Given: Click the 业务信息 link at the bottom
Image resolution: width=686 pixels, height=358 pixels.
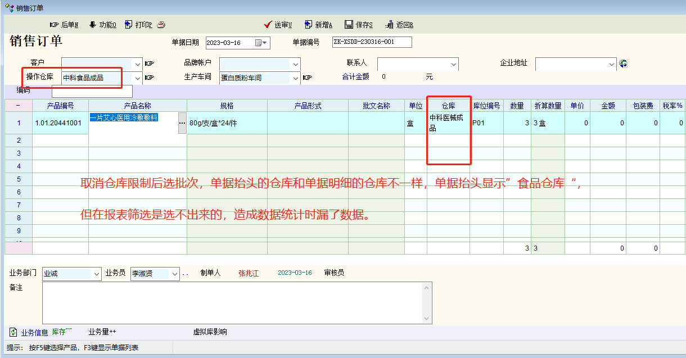Looking at the screenshot, I should pos(34,332).
